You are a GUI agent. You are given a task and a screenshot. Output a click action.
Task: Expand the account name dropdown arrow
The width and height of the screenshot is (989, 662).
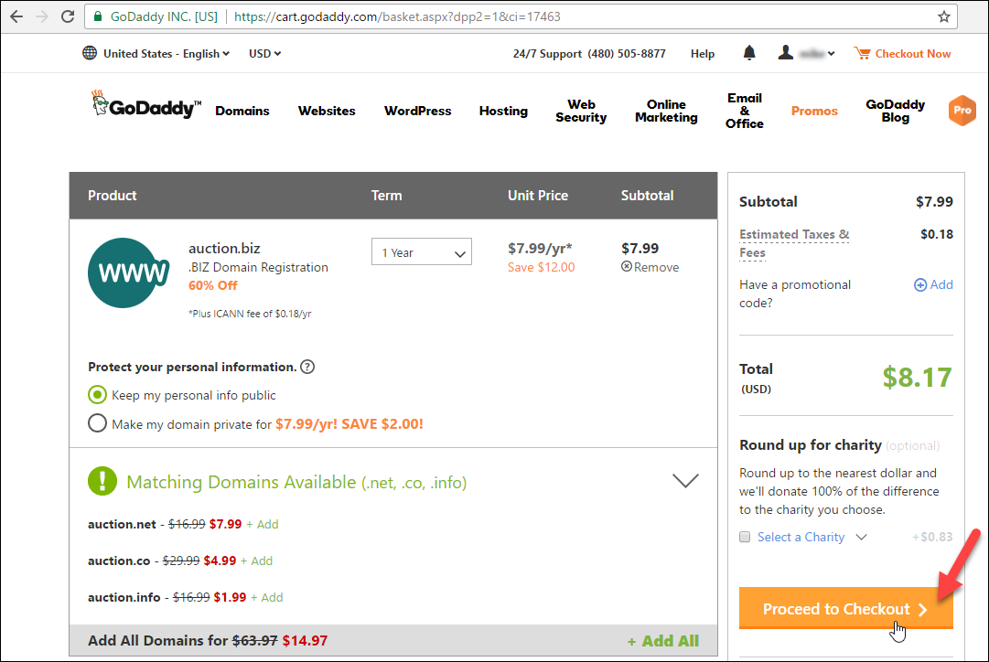(832, 54)
